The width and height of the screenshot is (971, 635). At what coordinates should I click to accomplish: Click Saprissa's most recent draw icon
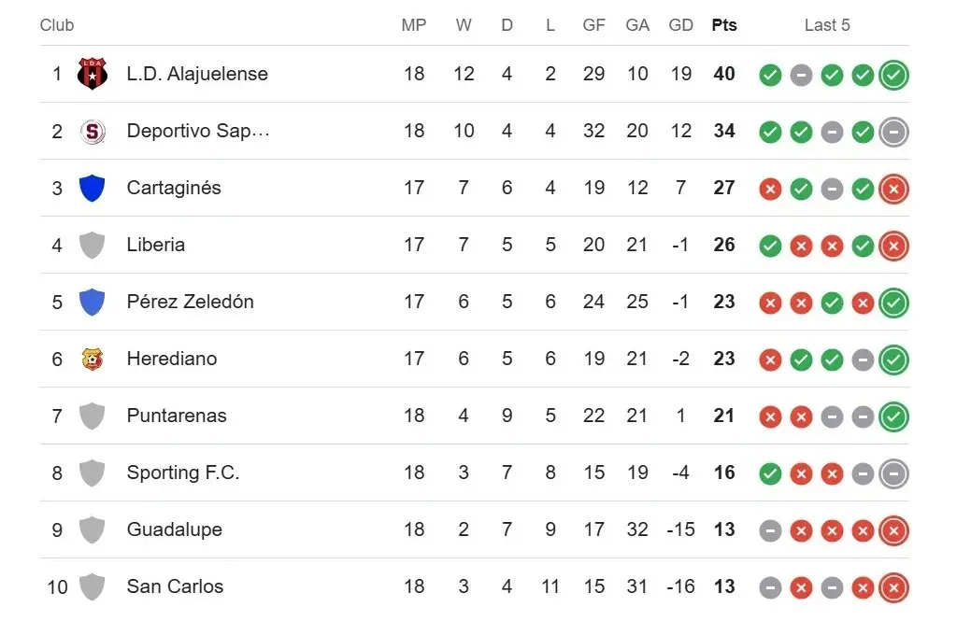[893, 132]
